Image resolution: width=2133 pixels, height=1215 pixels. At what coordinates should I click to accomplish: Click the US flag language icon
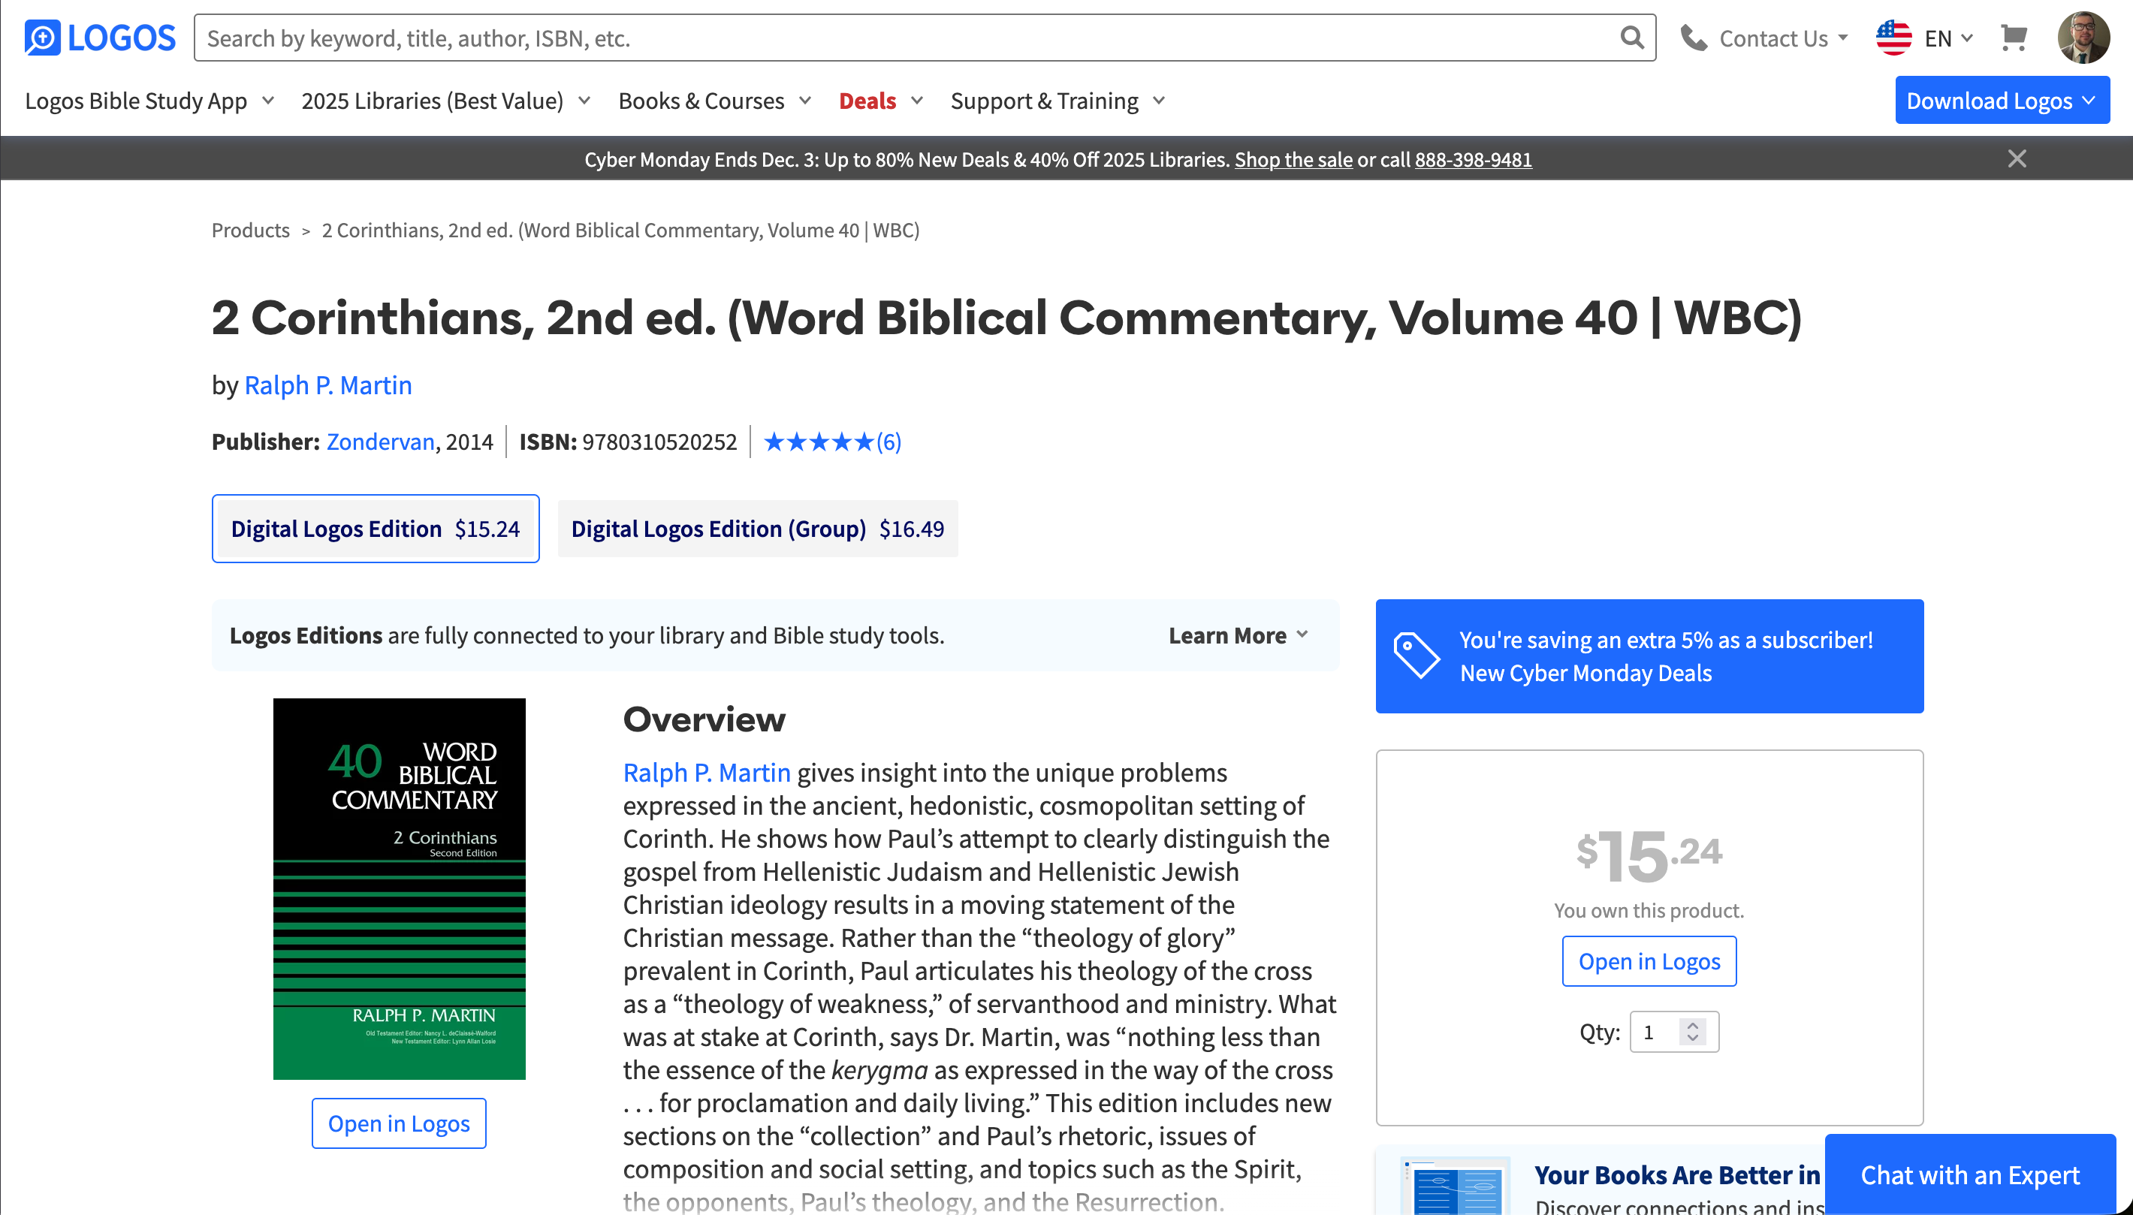[1893, 38]
